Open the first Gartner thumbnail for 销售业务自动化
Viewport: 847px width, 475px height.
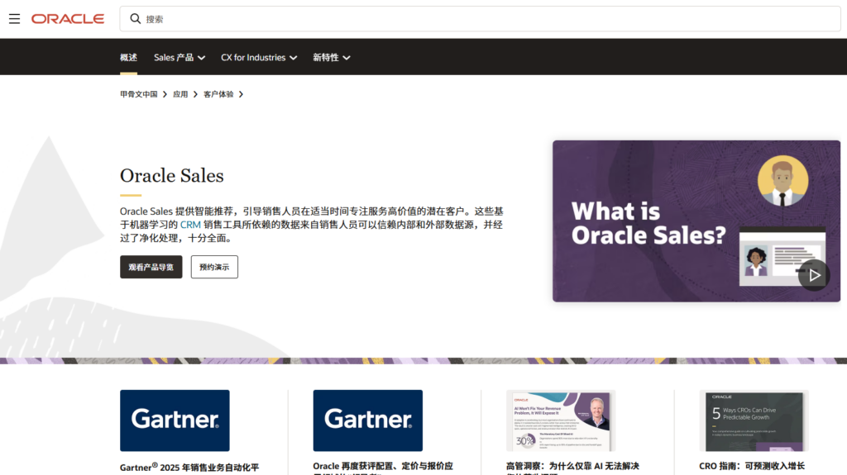[x=175, y=420]
